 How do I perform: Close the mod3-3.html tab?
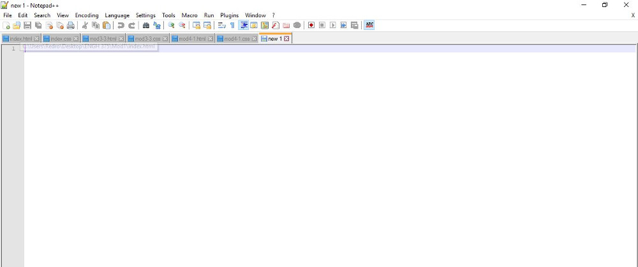tap(121, 39)
